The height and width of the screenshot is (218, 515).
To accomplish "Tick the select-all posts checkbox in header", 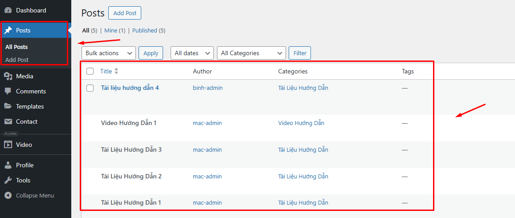I will point(90,71).
